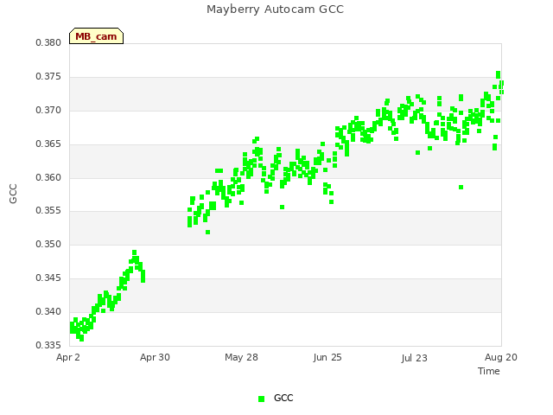This screenshot has height=415, width=553.
Task: Click the May 28 date label
Action: coord(241,357)
